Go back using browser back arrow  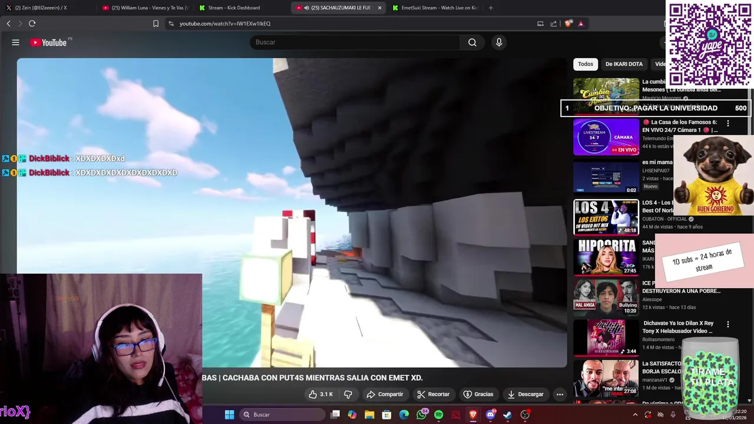click(8, 24)
